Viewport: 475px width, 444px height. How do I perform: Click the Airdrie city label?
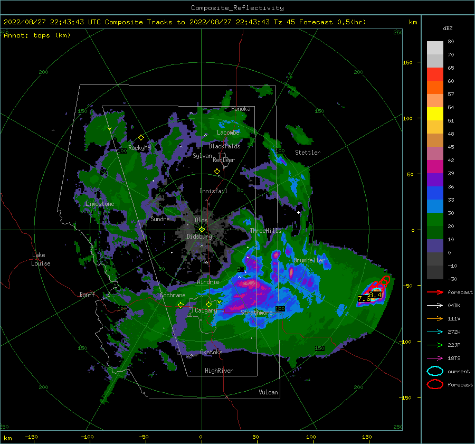[x=208, y=282]
